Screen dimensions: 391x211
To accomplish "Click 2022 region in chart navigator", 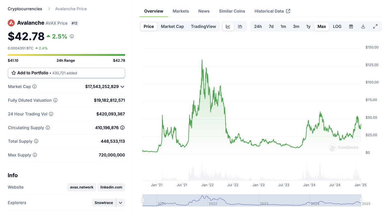I will (x=213, y=204).
